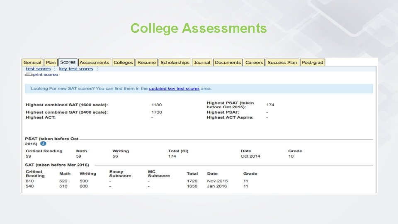Screen dimensions: 398x224
Task: Go to the Assessments tab
Action: 94,63
